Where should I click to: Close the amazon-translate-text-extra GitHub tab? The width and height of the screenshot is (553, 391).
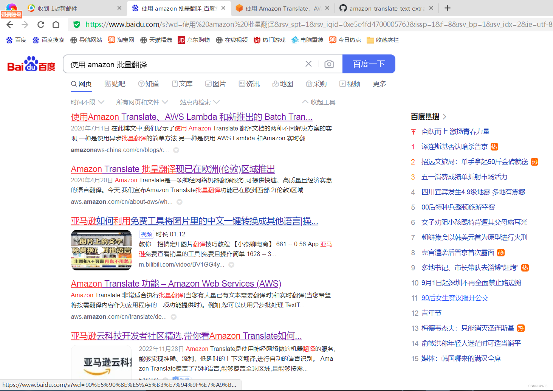click(x=431, y=8)
